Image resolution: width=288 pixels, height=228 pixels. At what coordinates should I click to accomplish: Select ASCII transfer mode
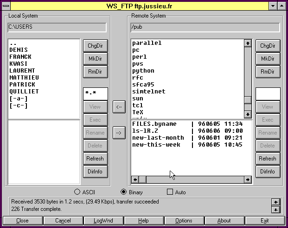pyautogui.click(x=77, y=192)
